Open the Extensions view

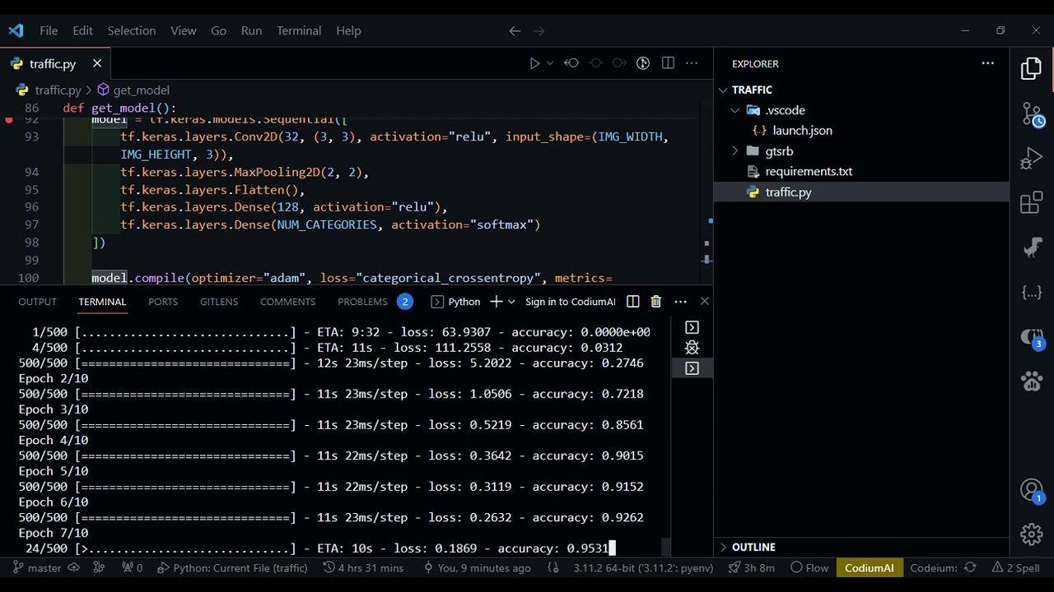point(1032,203)
